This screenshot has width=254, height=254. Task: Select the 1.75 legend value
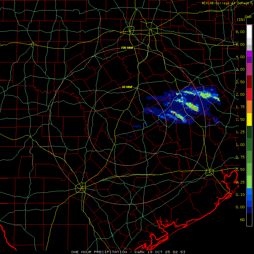pyautogui.click(x=240, y=107)
